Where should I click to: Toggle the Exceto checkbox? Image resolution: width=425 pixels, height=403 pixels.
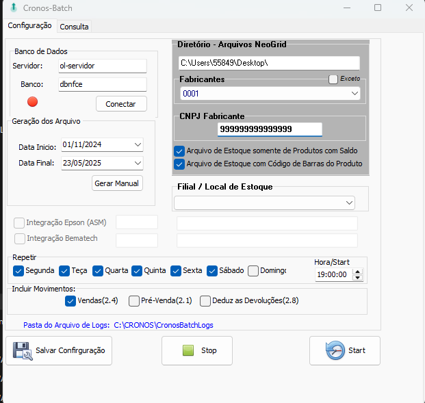[333, 79]
